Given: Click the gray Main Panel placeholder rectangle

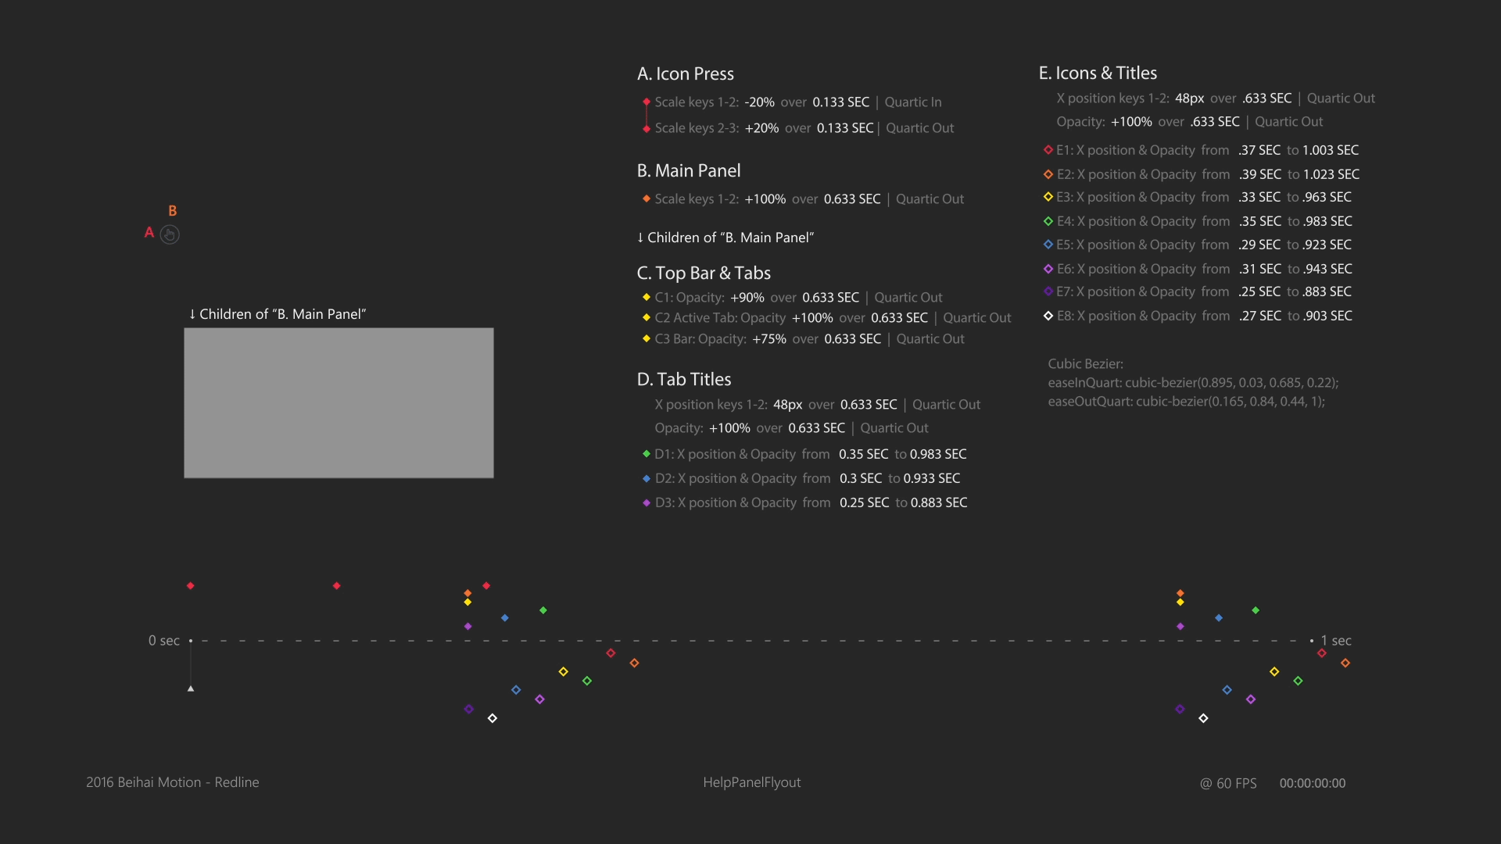Looking at the screenshot, I should pyautogui.click(x=339, y=402).
